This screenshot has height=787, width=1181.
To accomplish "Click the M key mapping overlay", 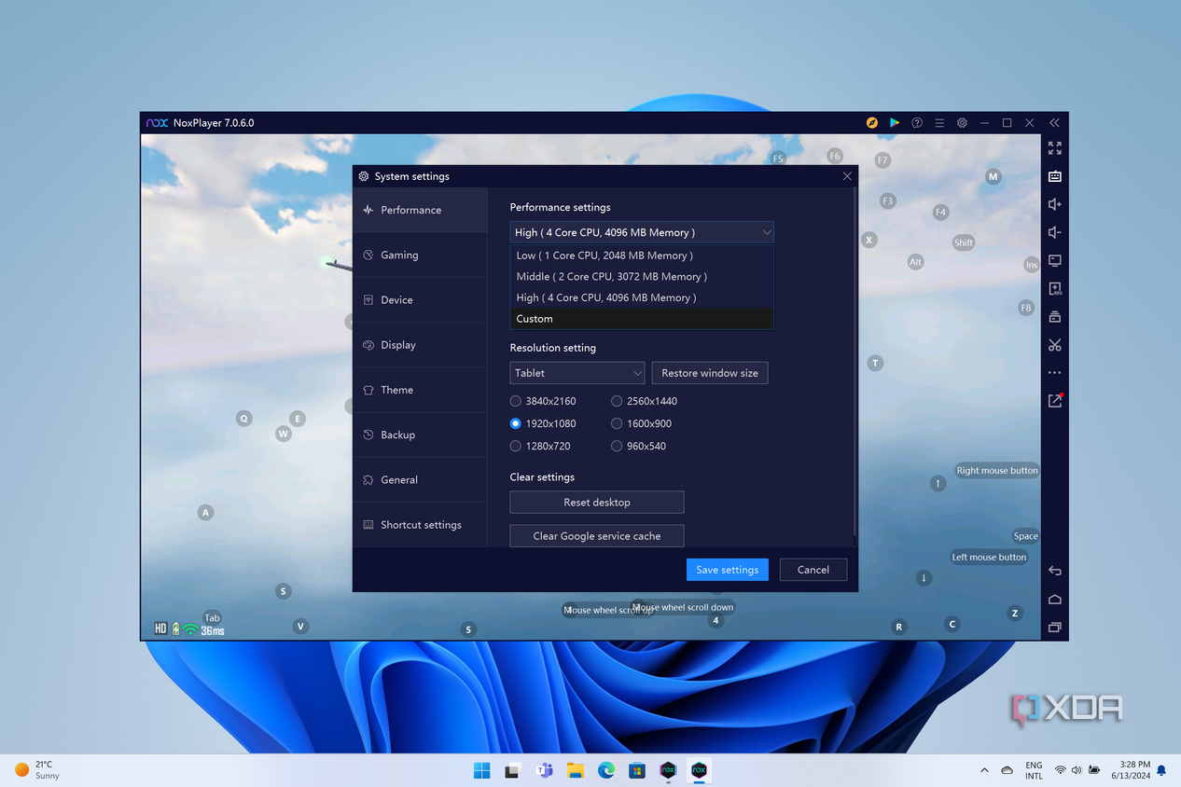I will (x=993, y=176).
